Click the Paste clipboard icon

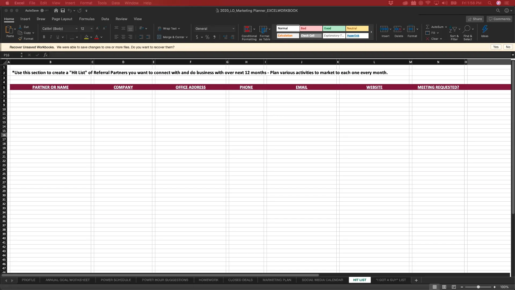tap(9, 30)
